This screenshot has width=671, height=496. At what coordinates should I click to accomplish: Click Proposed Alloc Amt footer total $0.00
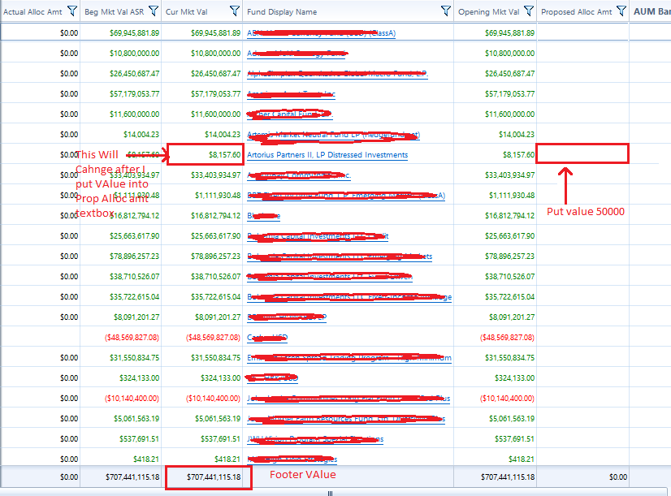618,477
